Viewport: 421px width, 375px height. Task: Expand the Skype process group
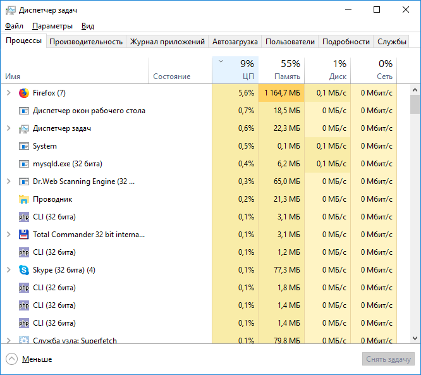[9, 270]
